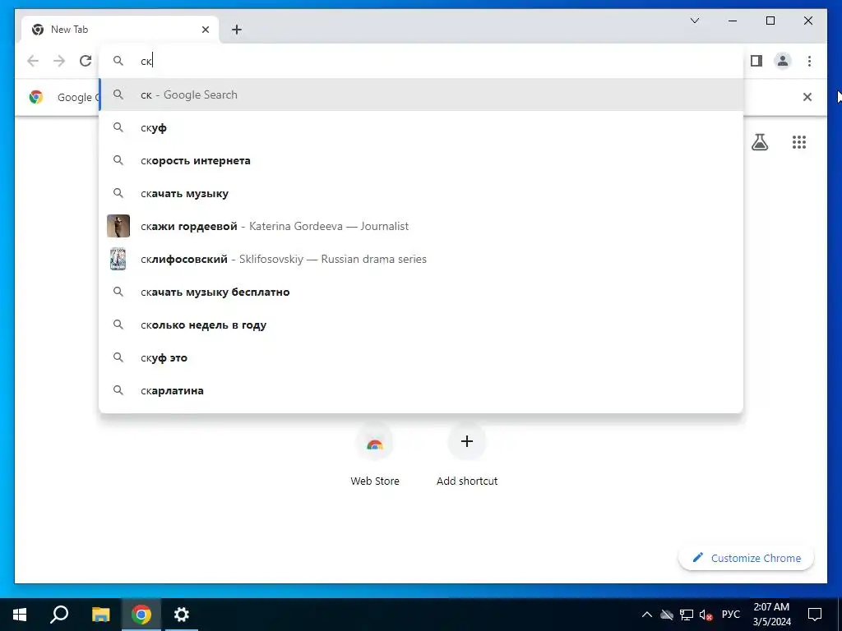Open the clock showing 2:07 AM
This screenshot has height=631, width=842.
click(x=771, y=615)
